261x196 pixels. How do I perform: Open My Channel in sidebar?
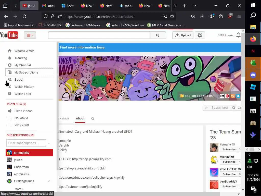point(22,65)
